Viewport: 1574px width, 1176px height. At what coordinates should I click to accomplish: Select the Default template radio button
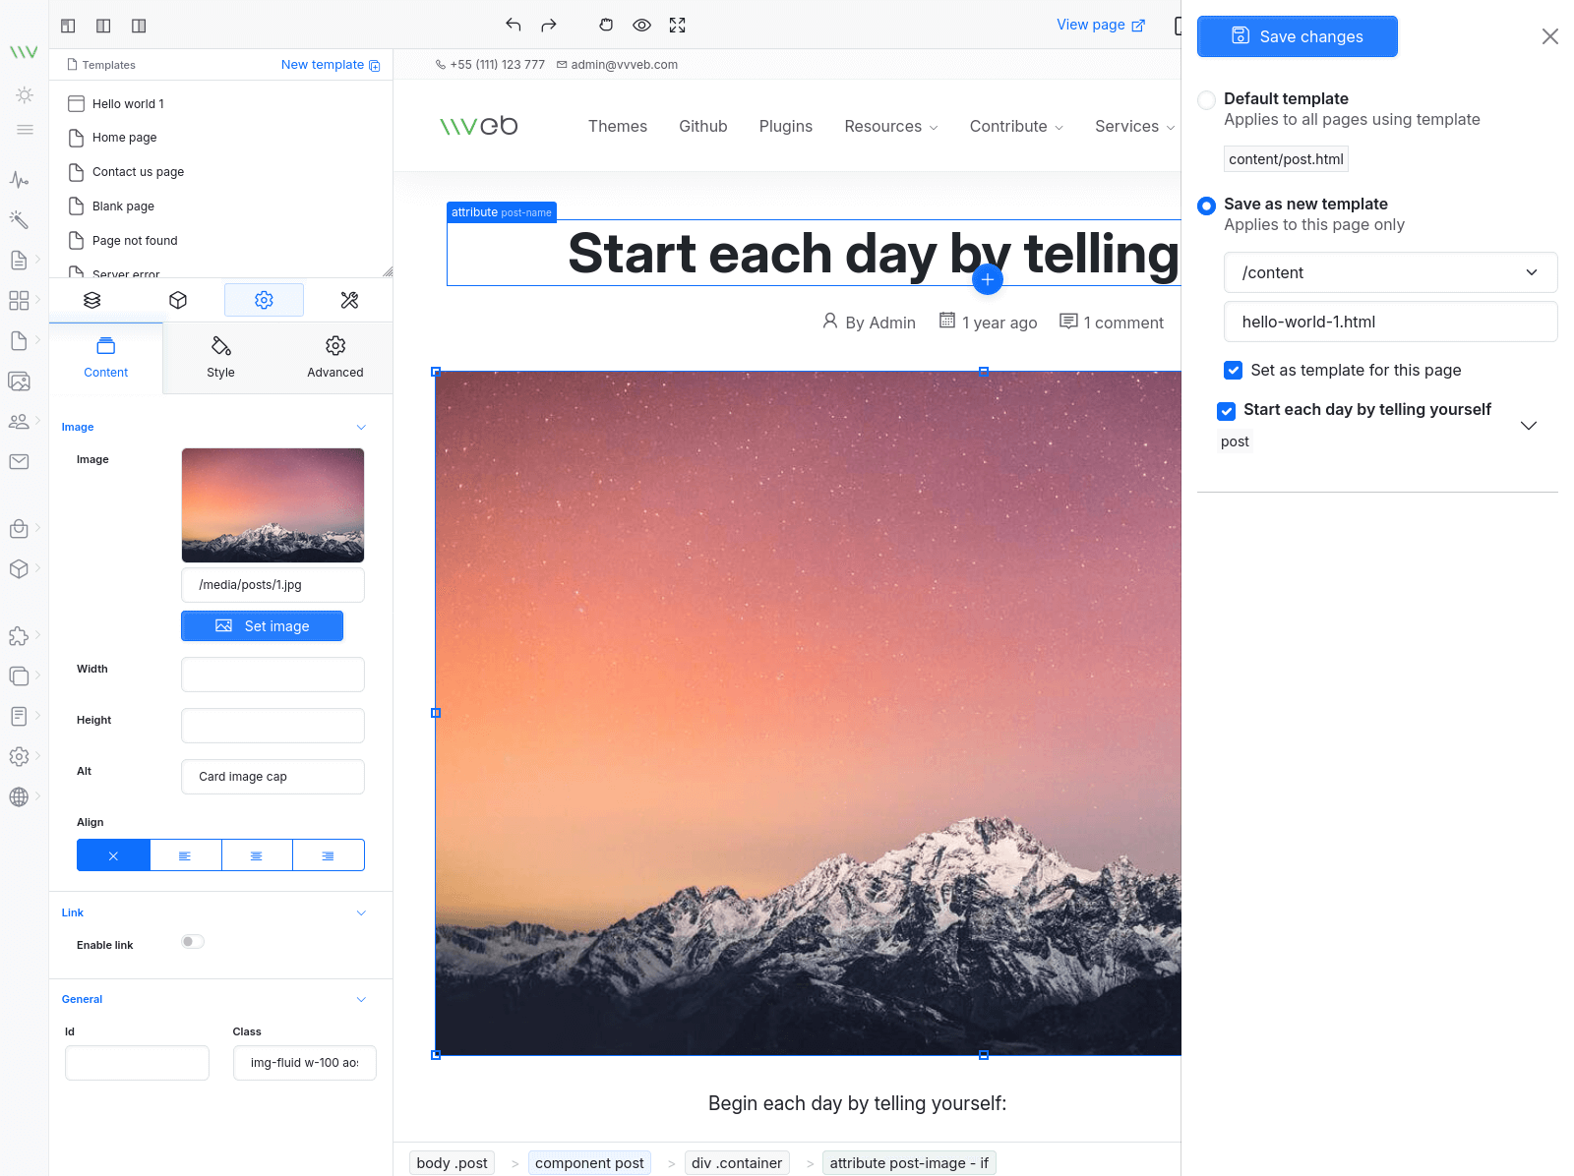click(1206, 100)
